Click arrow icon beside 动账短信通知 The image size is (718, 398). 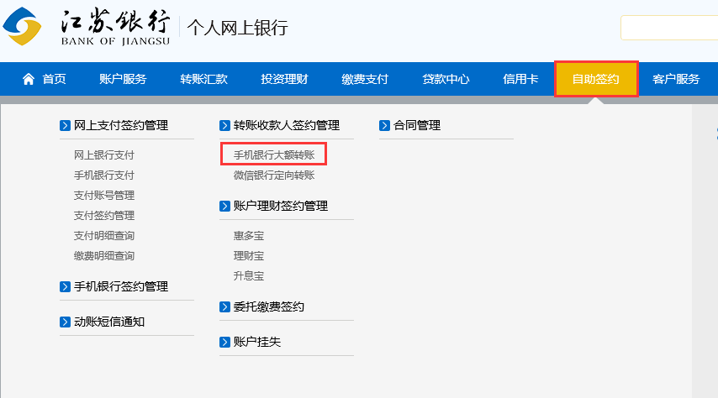[x=65, y=322]
